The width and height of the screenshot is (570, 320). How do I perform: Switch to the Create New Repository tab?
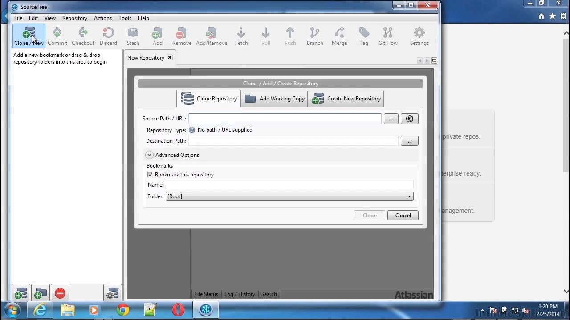(346, 99)
